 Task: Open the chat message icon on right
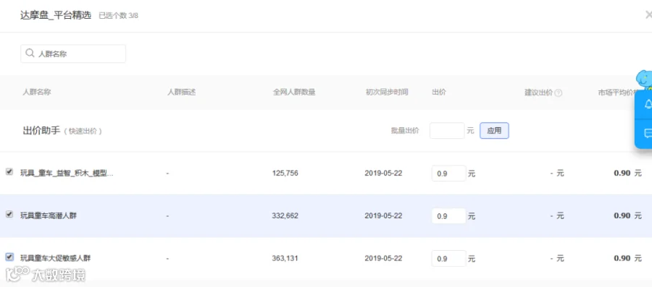(x=648, y=133)
